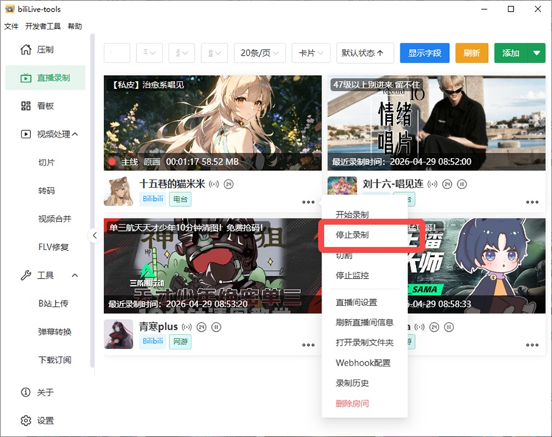Go to 转码 in the sidebar
The height and width of the screenshot is (437, 552).
(x=46, y=191)
